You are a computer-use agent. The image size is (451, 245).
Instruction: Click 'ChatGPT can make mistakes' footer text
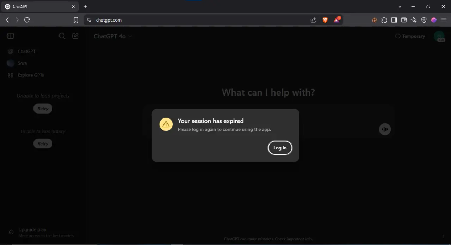[268, 239]
